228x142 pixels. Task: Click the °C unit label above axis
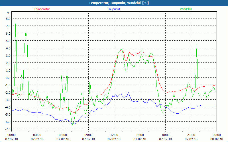coord(9,13)
